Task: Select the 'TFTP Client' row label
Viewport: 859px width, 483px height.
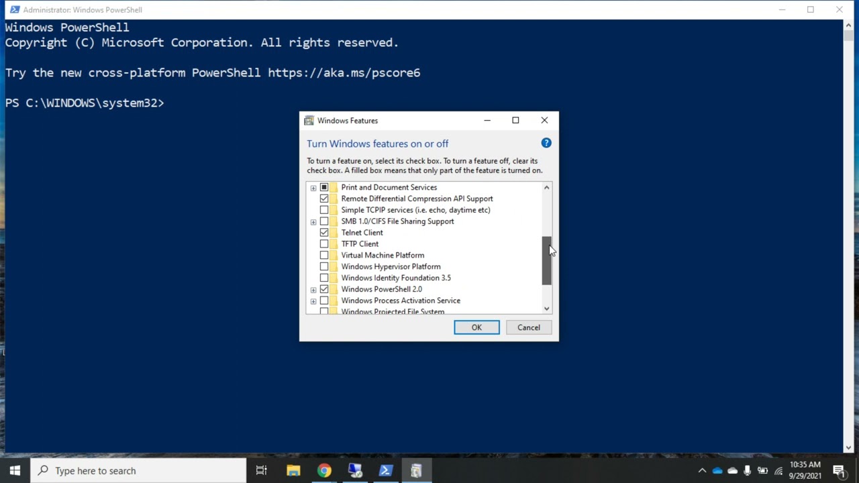Action: pos(360,244)
